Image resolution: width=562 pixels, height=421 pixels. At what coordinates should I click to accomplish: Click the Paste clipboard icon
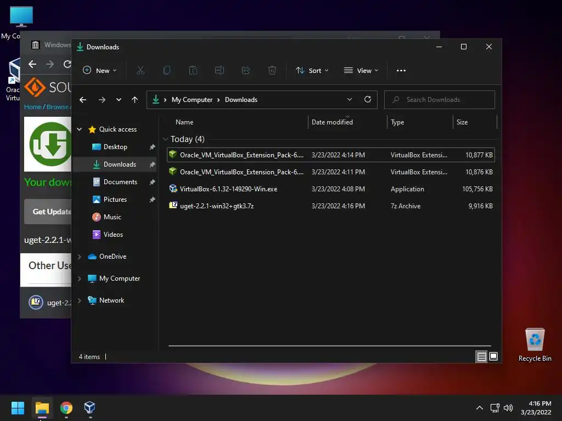pos(193,71)
